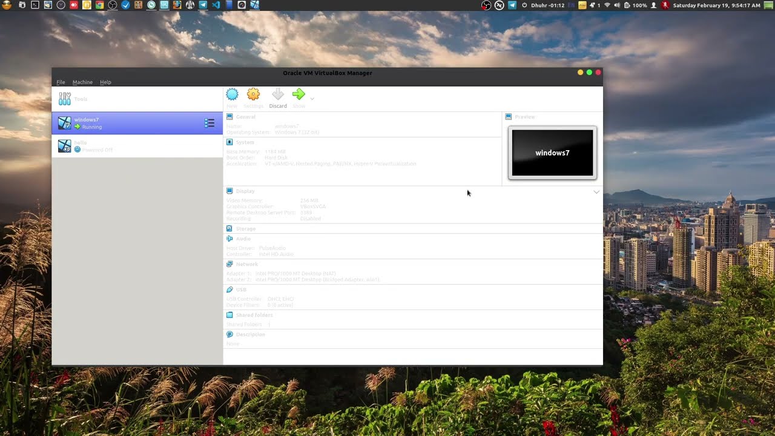Click the Display section header

tap(245, 191)
